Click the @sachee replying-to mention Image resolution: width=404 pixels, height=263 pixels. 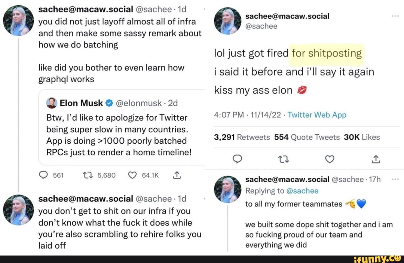(x=302, y=191)
